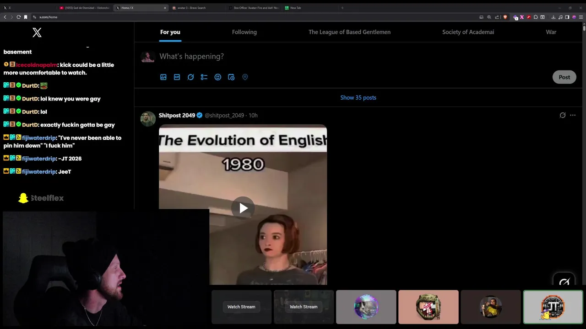Click username icecoldnapalm in chat

(36, 65)
